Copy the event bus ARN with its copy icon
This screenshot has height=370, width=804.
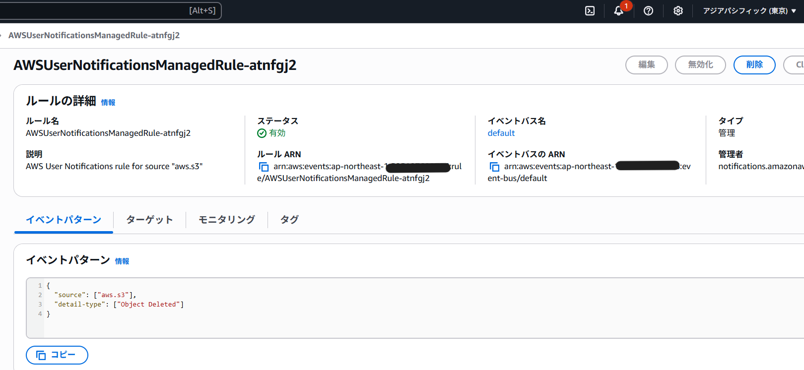pyautogui.click(x=494, y=167)
